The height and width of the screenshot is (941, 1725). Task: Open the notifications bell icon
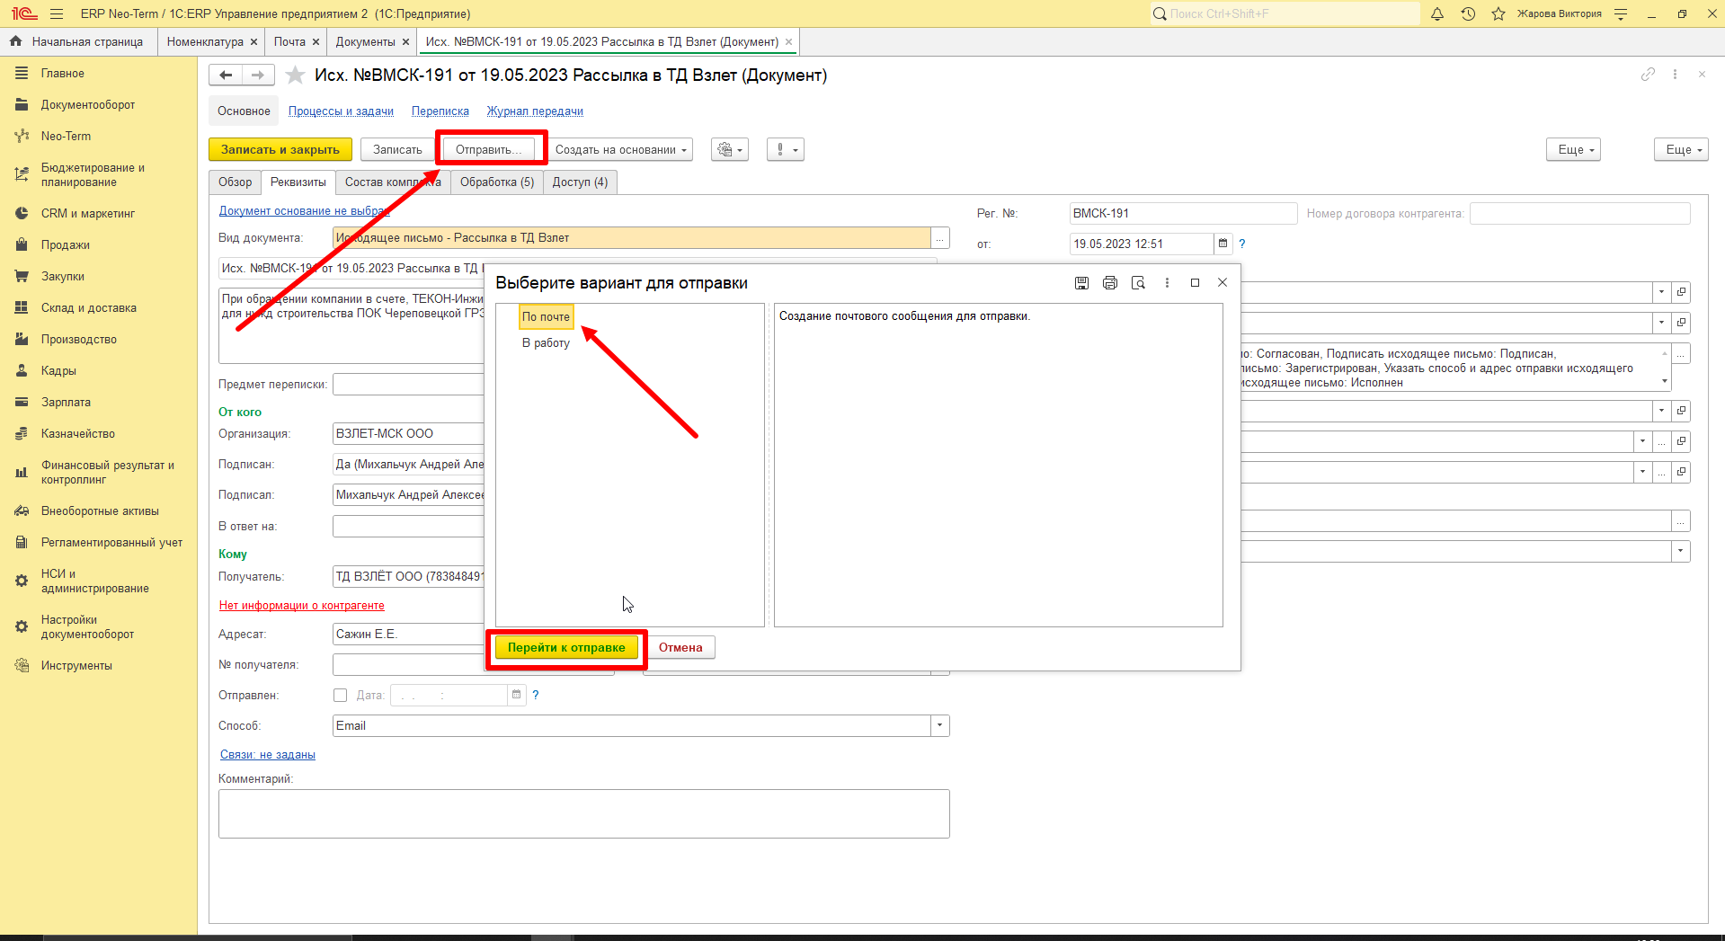[1437, 13]
